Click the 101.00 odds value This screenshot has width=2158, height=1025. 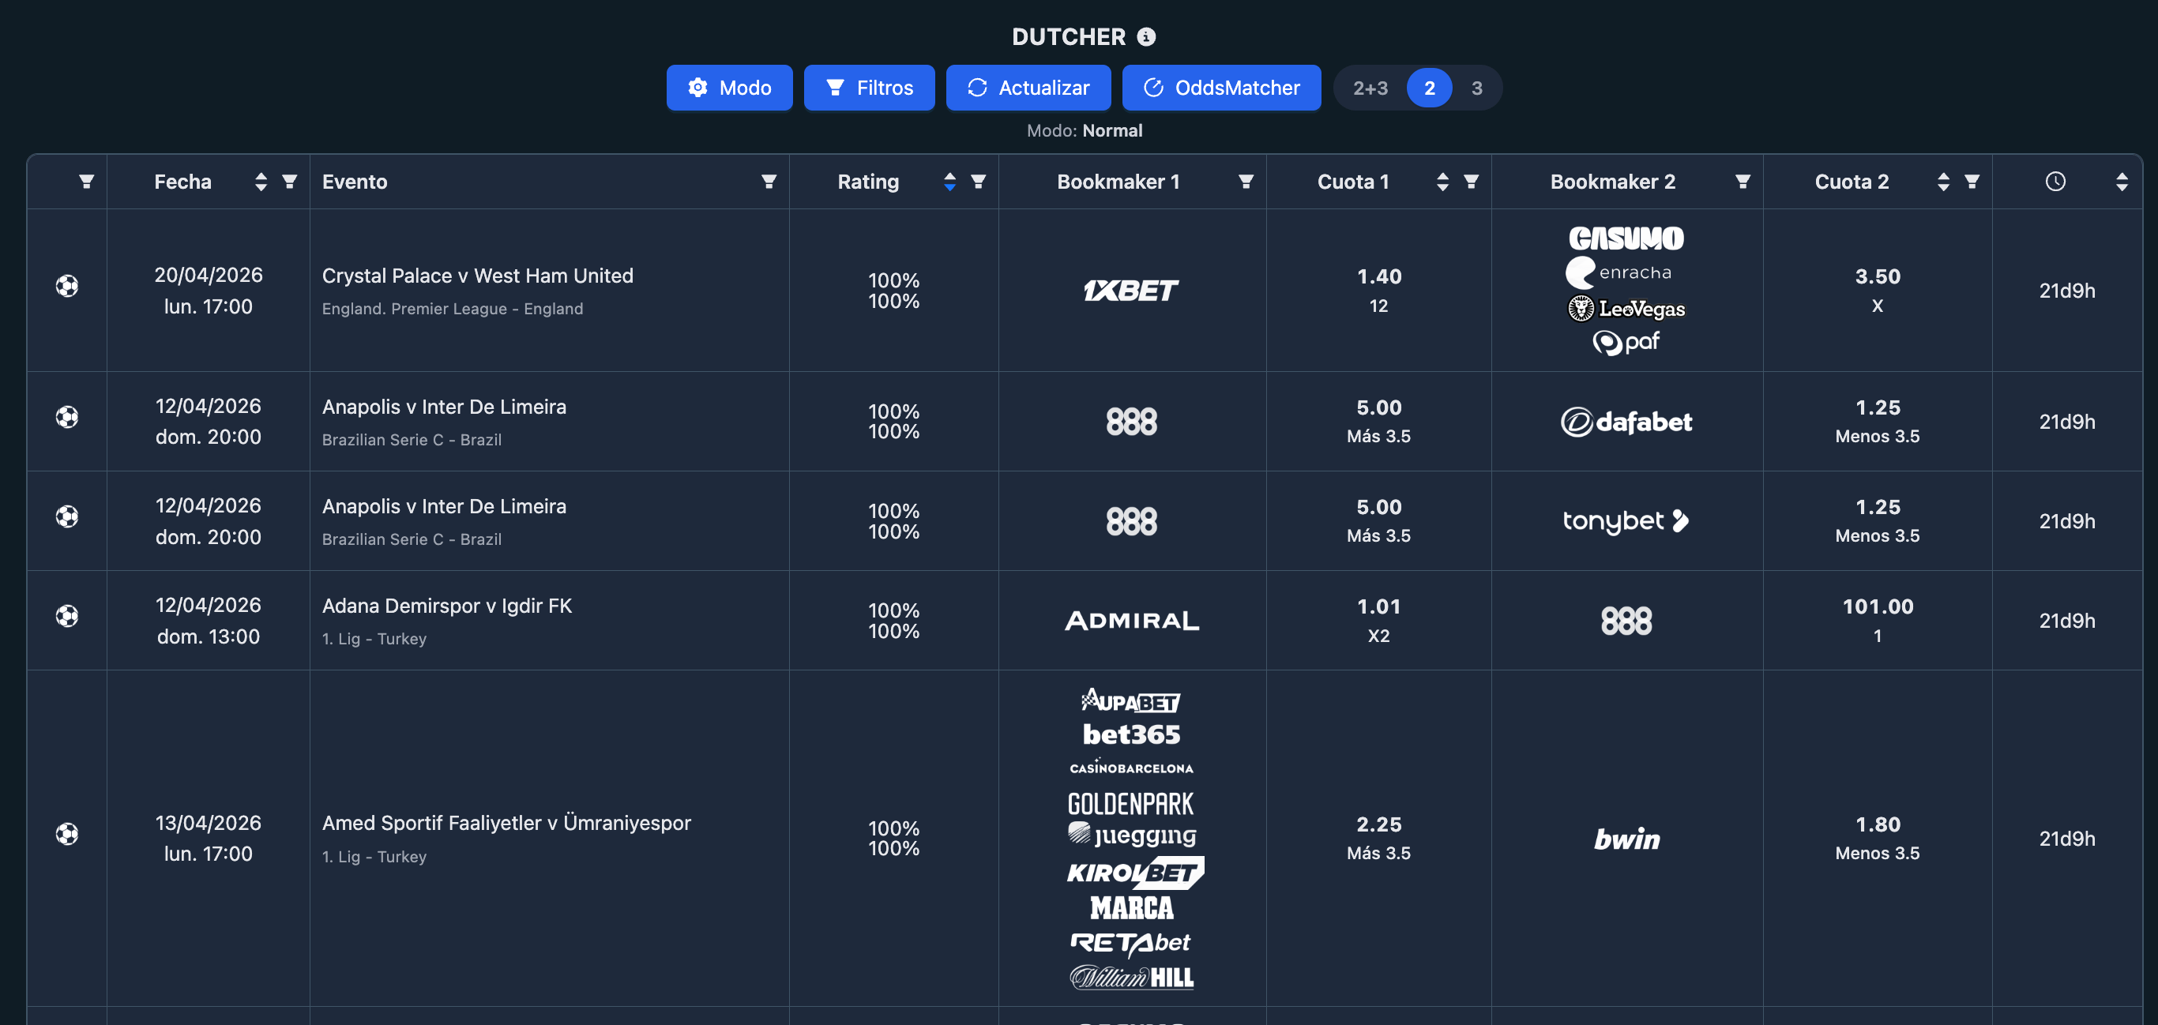[1878, 606]
